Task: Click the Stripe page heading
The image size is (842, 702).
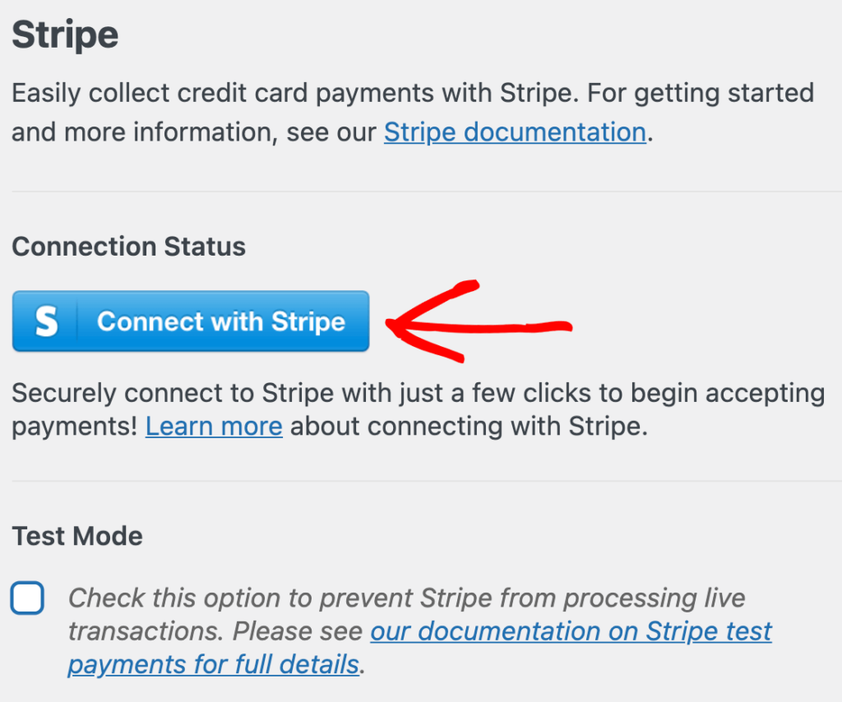Action: (64, 34)
